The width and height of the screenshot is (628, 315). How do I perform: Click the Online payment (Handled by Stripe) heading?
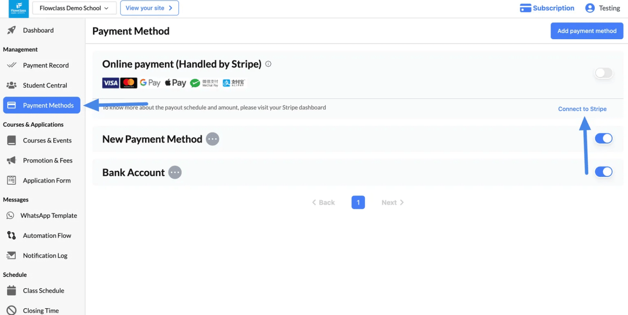tap(182, 64)
